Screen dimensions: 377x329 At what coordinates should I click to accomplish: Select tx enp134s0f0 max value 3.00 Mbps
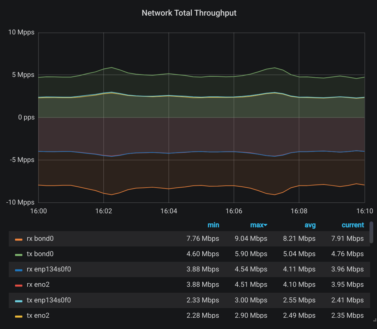pos(251,300)
